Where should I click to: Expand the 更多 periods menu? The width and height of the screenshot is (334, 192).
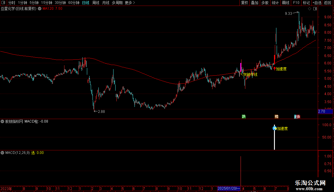pos(130,3)
